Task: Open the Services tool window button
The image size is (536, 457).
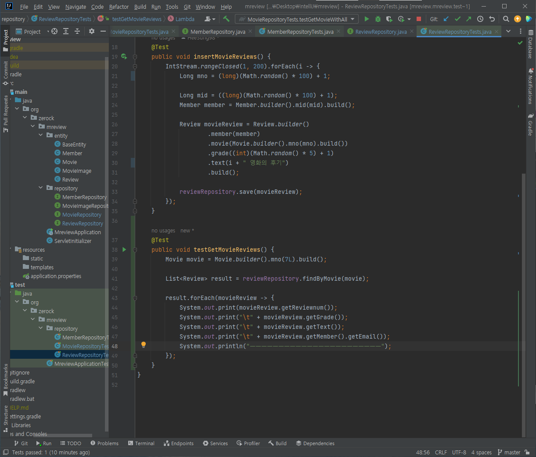Action: pos(215,443)
